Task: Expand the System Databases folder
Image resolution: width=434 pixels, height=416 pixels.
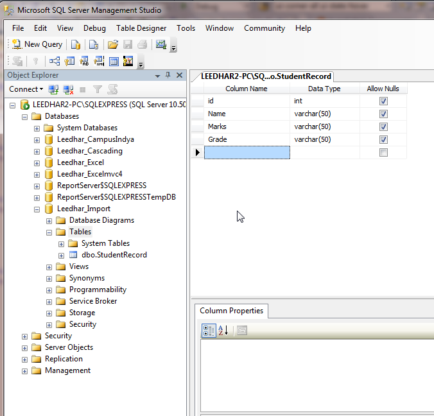Action: 37,128
